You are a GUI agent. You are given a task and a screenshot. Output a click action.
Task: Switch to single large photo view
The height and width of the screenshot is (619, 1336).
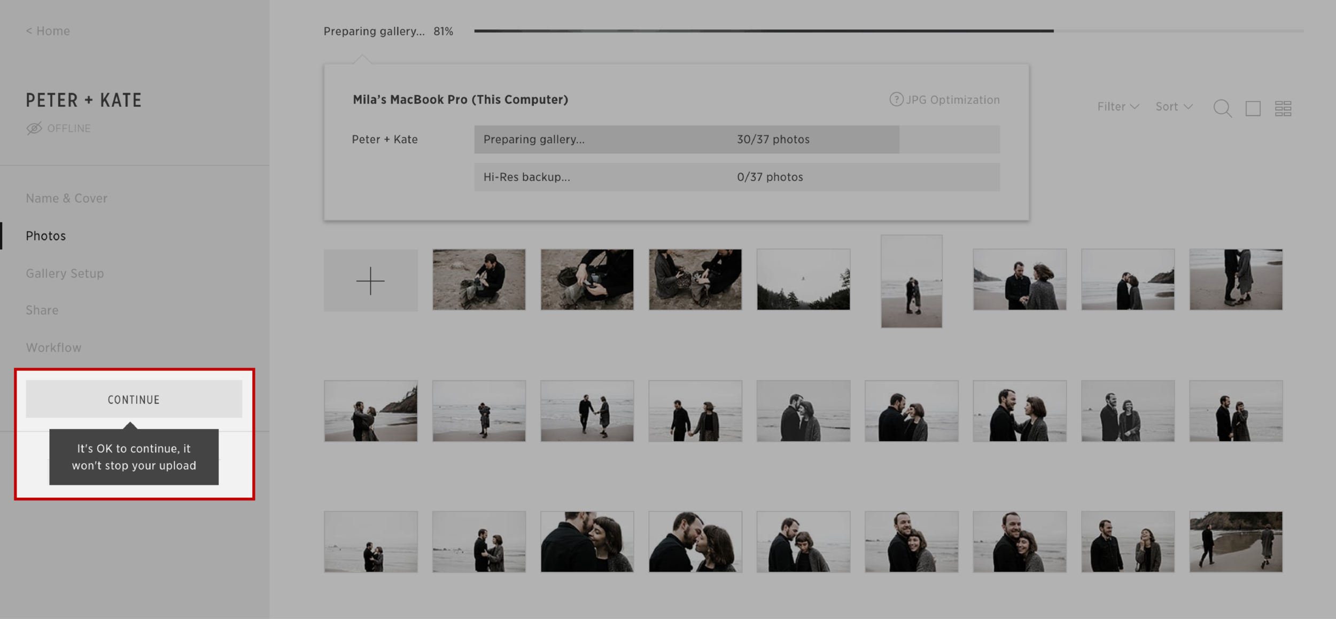coord(1253,108)
